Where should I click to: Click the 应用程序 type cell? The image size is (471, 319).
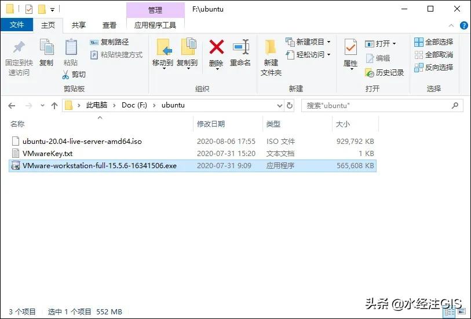click(280, 166)
